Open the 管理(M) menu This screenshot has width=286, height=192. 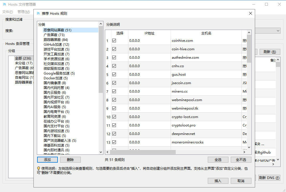pos(24,12)
